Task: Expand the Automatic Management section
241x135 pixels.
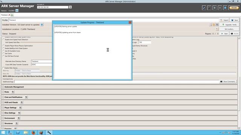Action: click(x=3, y=87)
